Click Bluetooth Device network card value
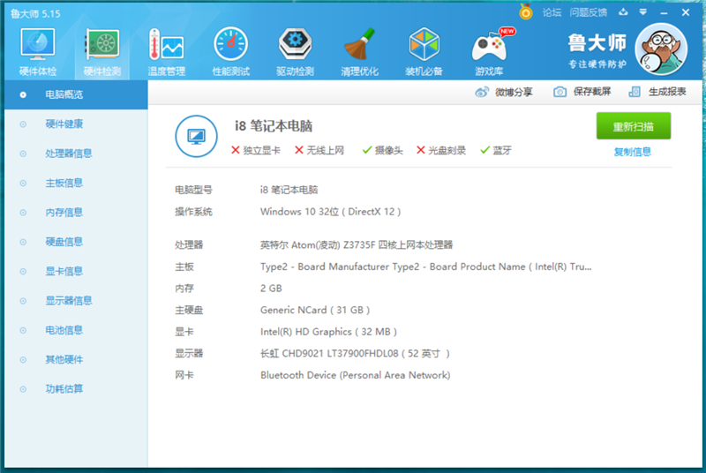The height and width of the screenshot is (473, 706). click(x=356, y=375)
